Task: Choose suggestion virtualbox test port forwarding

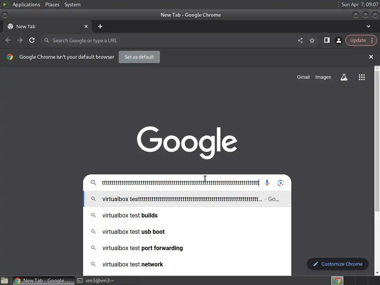Action: 187,248
